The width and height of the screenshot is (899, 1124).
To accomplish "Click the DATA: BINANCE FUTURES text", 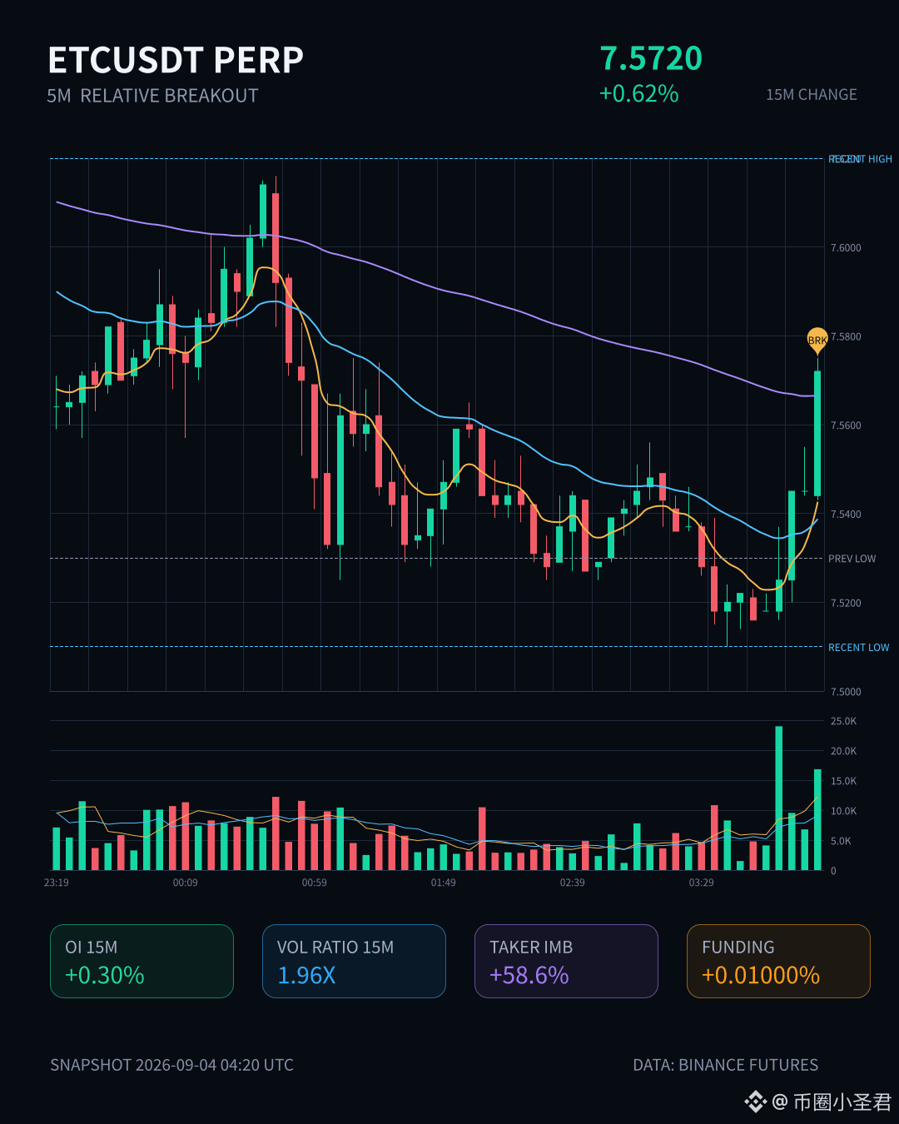I will [x=725, y=1065].
